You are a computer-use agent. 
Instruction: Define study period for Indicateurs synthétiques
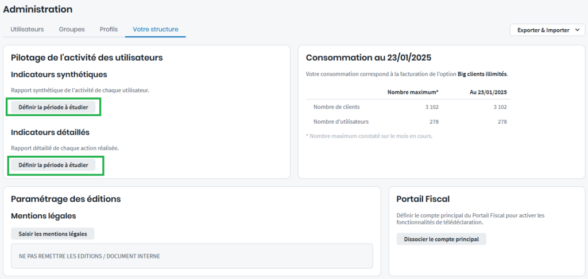(53, 107)
